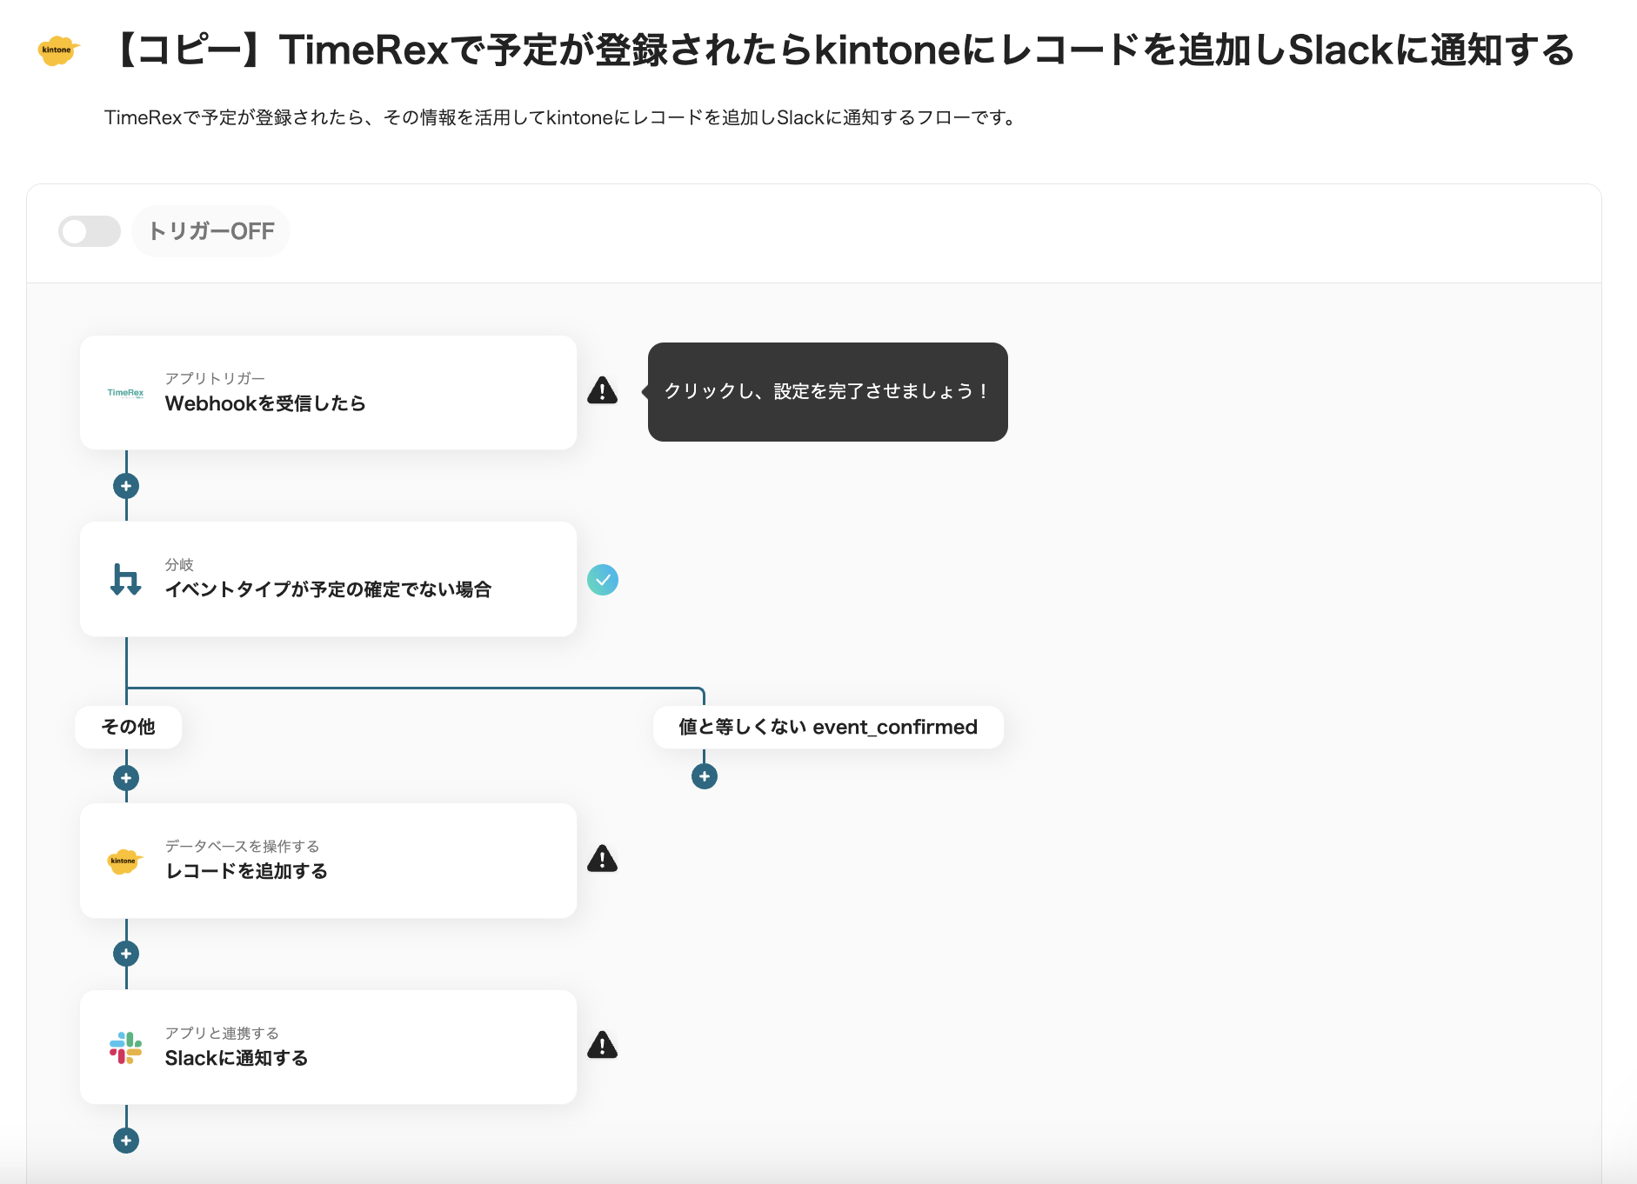The height and width of the screenshot is (1184, 1637).
Task: Add a step below the Slackに通知する card
Action: (126, 1141)
